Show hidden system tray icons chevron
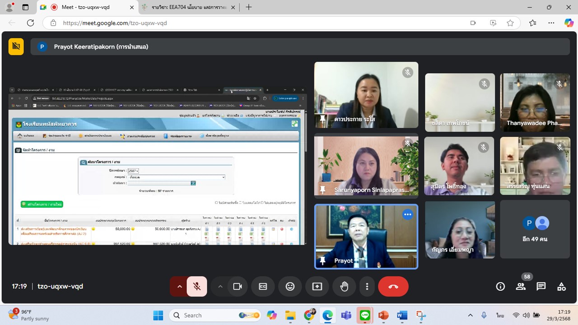Screen dimensions: 578x325 470,315
